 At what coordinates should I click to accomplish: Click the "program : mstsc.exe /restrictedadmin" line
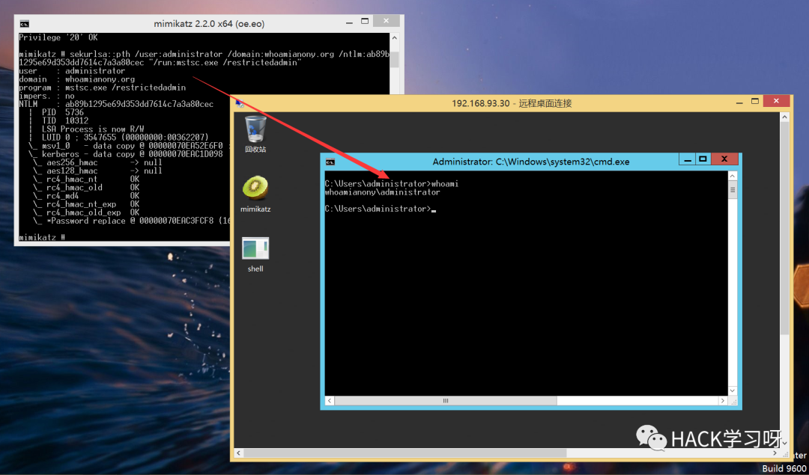click(x=102, y=88)
